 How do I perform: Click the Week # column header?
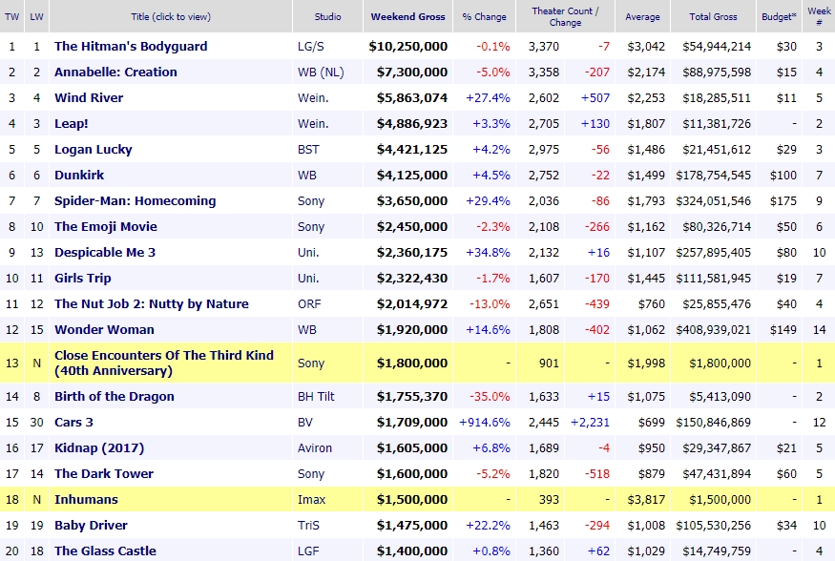[819, 16]
